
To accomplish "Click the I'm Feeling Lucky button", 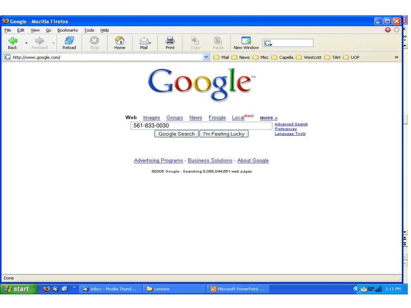I will pos(224,134).
